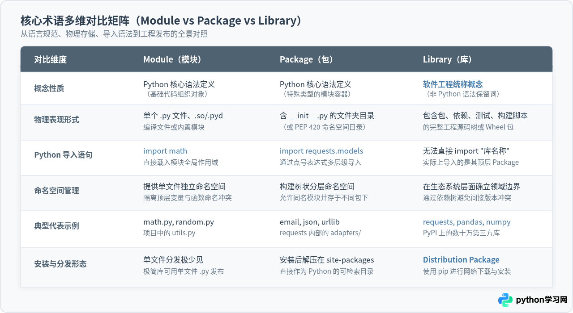Click 'requests 内部的 adapters/' text

click(320, 233)
